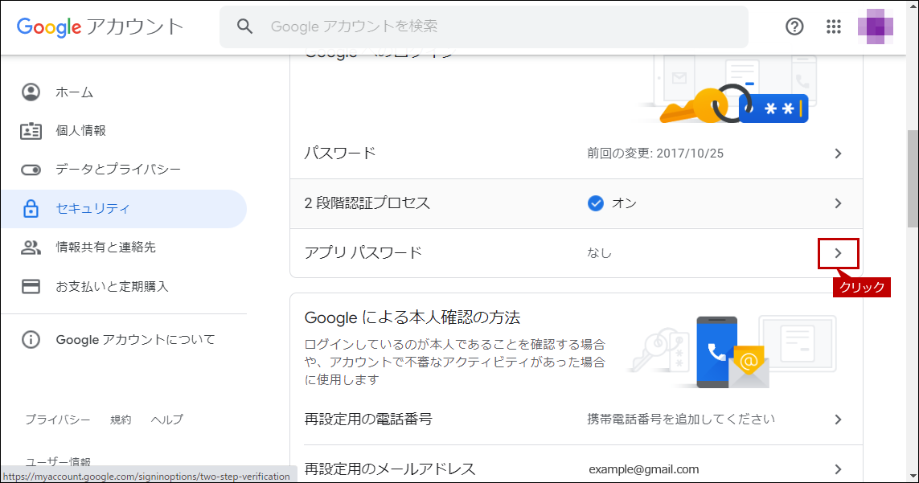Expand the アプリ パスワード chevron
Image resolution: width=919 pixels, height=483 pixels.
[x=838, y=253]
